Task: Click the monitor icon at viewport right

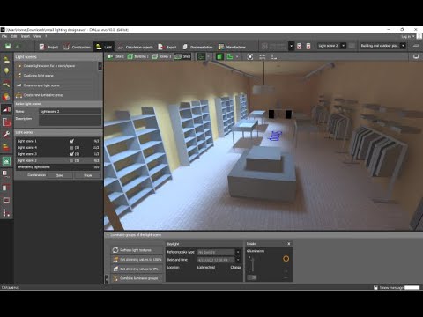Action: [x=416, y=56]
